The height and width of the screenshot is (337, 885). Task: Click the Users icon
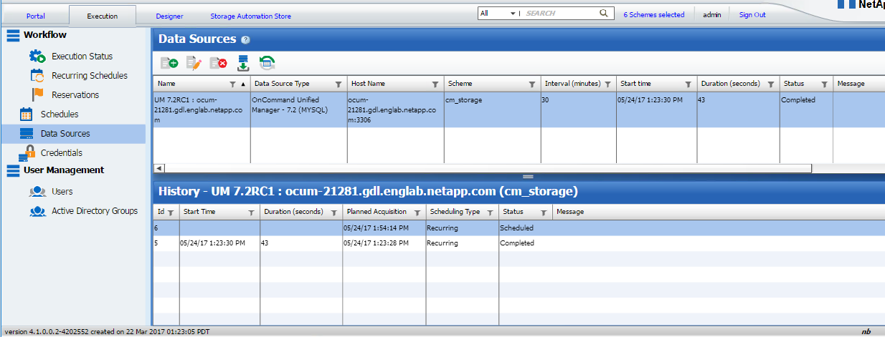click(x=38, y=191)
